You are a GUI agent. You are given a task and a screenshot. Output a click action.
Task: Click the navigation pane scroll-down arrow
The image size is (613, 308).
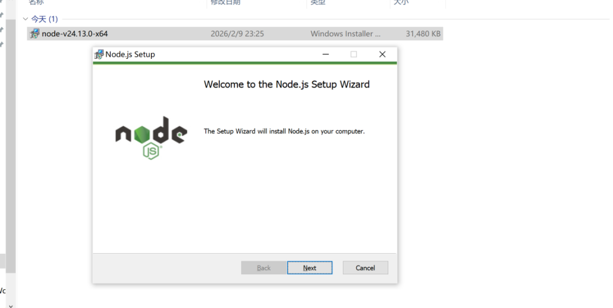(11, 305)
